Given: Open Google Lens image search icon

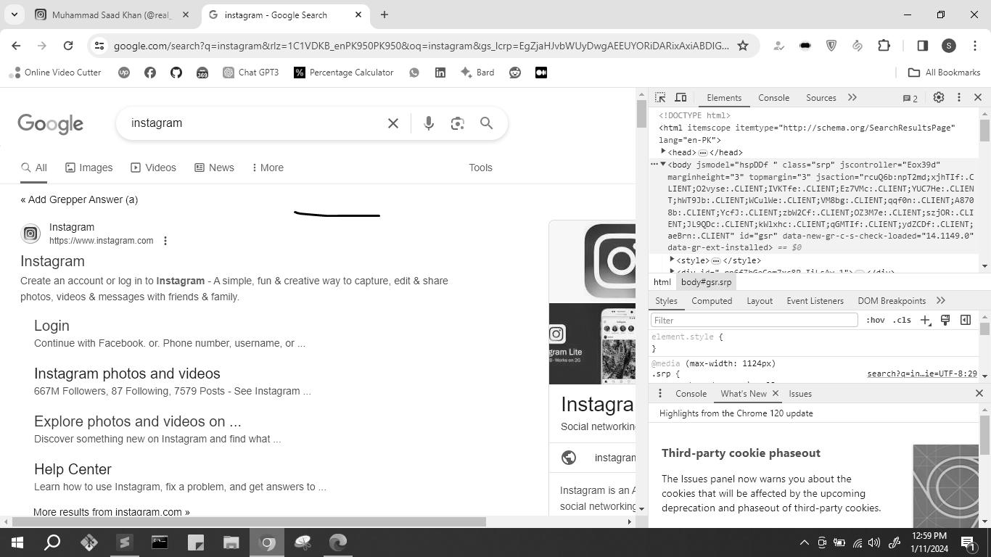Looking at the screenshot, I should tap(457, 123).
